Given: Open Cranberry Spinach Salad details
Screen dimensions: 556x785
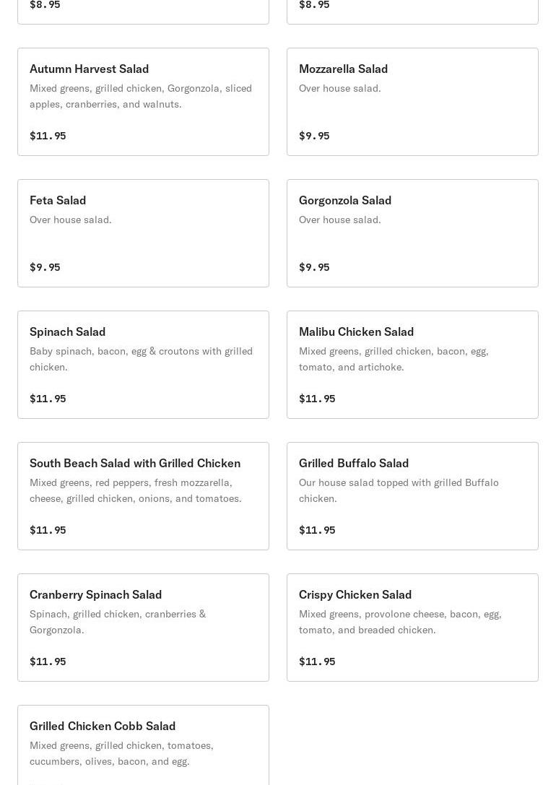Looking at the screenshot, I should point(143,628).
